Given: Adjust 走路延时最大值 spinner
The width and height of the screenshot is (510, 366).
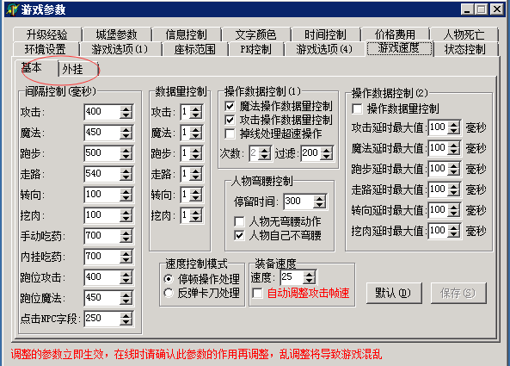Looking at the screenshot, I should (453, 189).
